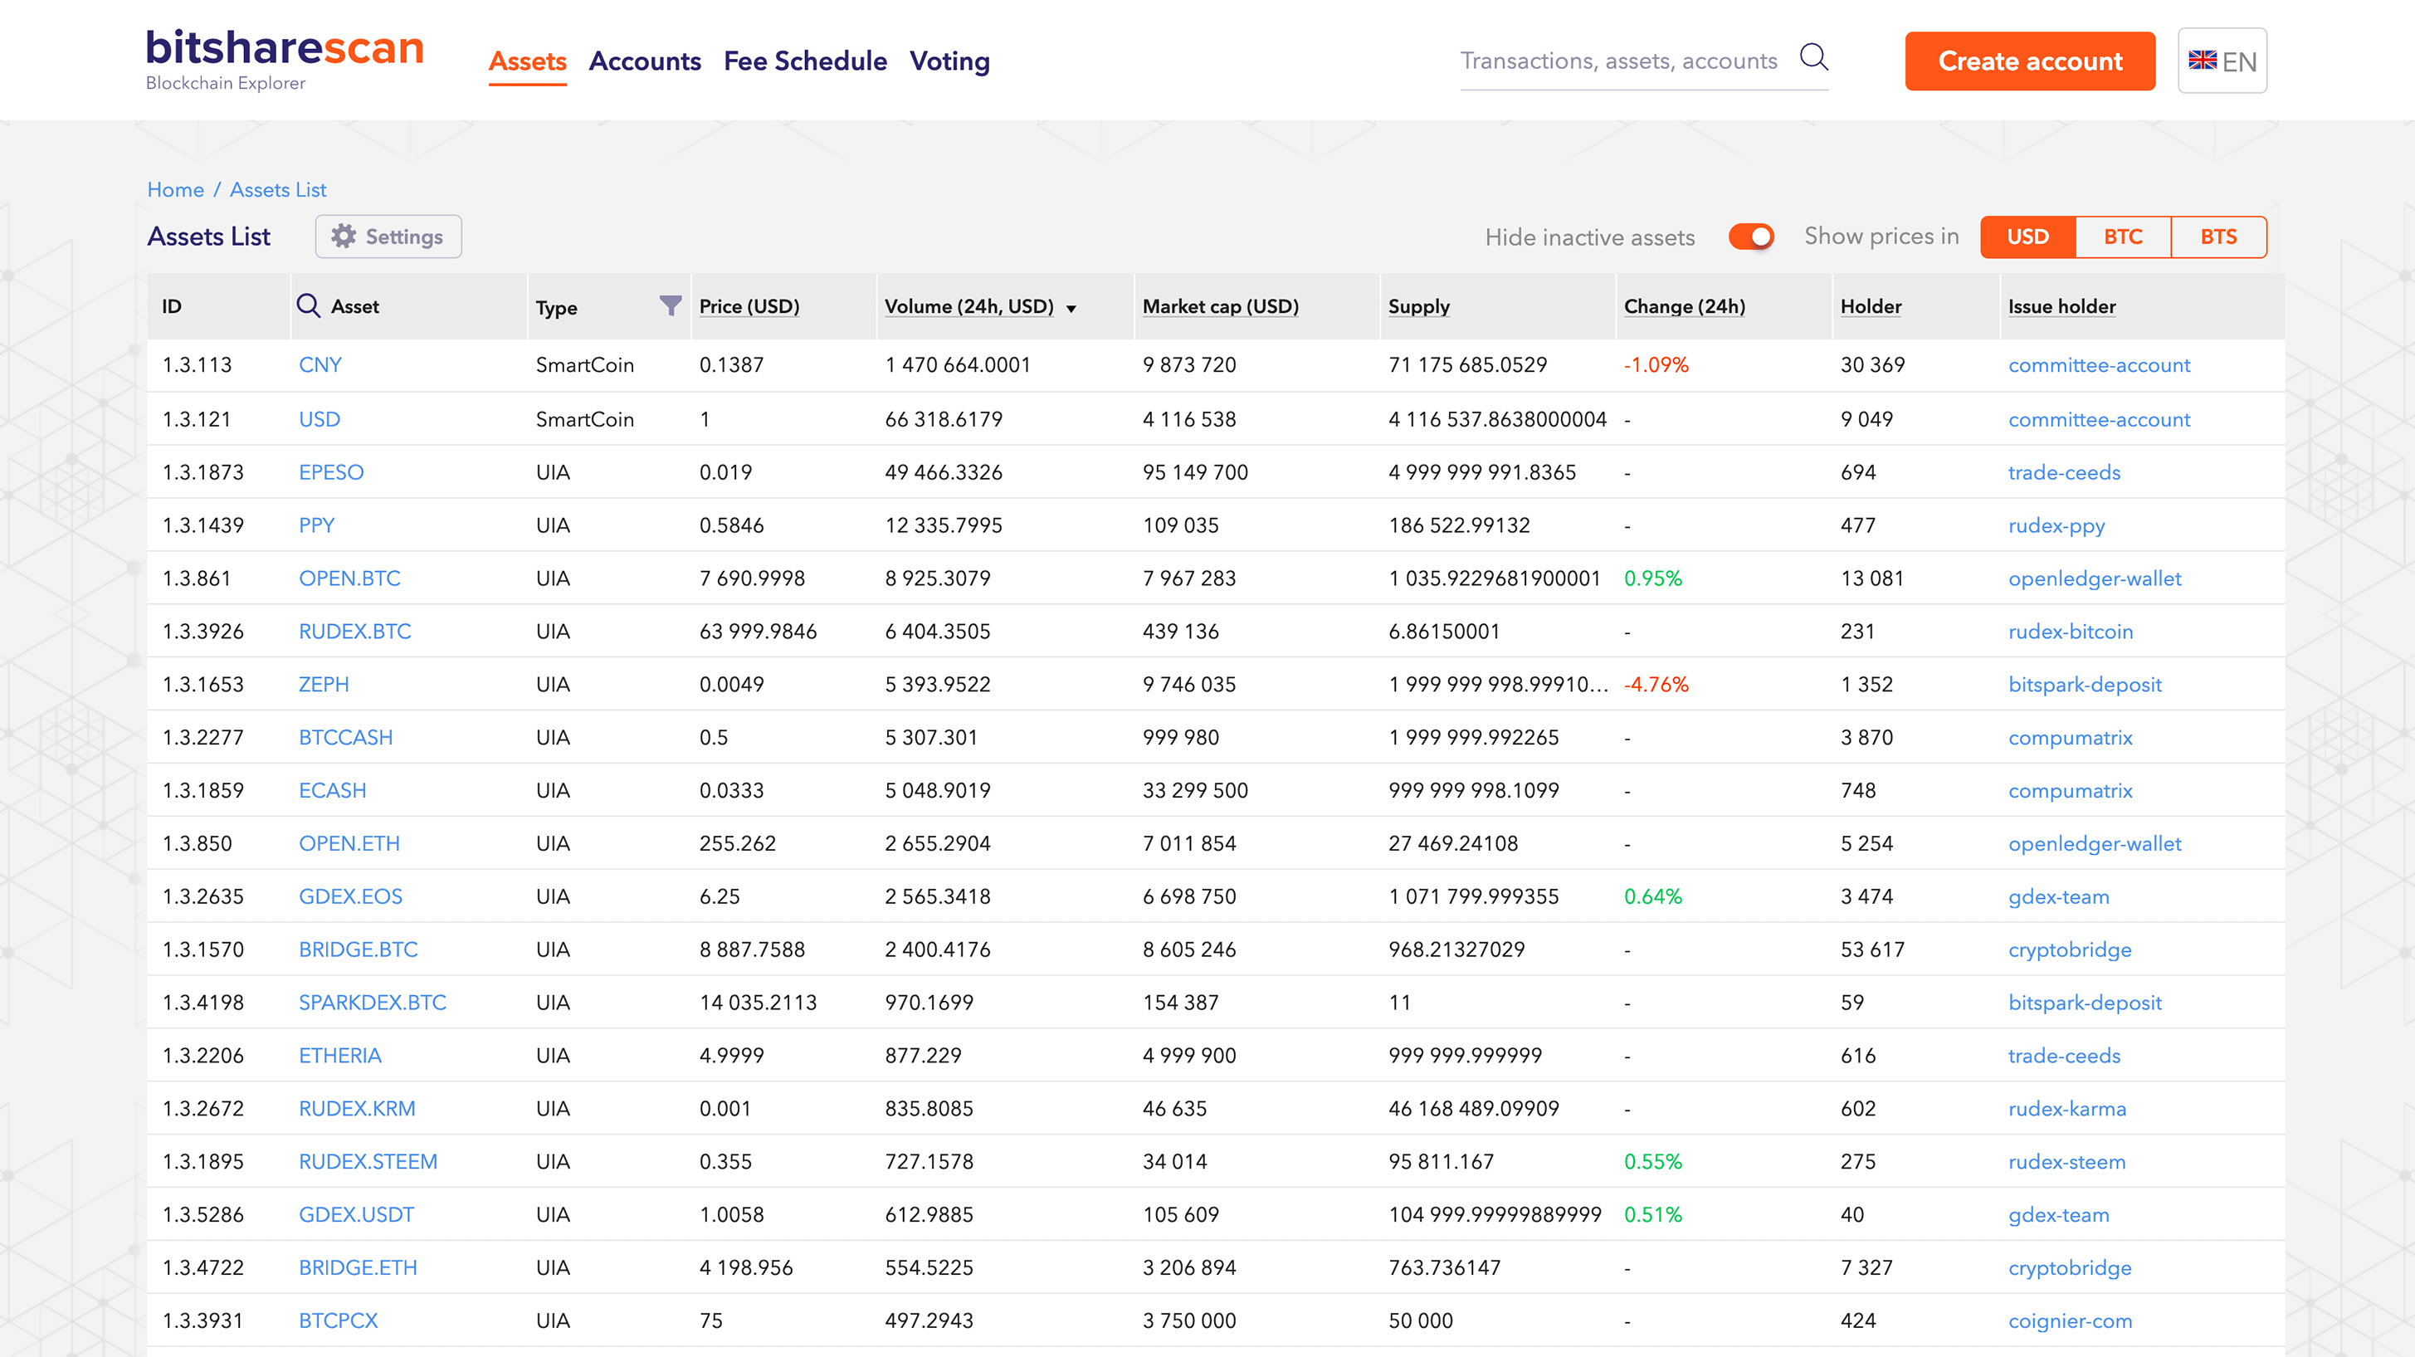Open the Accounts menu item
The height and width of the screenshot is (1357, 2415).
(644, 62)
